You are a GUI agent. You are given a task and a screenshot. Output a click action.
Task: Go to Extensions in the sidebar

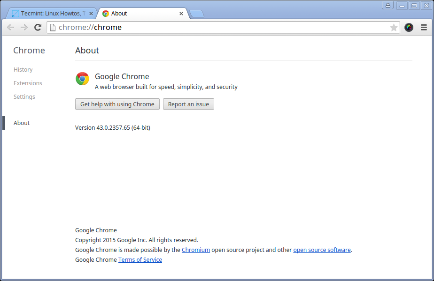28,83
